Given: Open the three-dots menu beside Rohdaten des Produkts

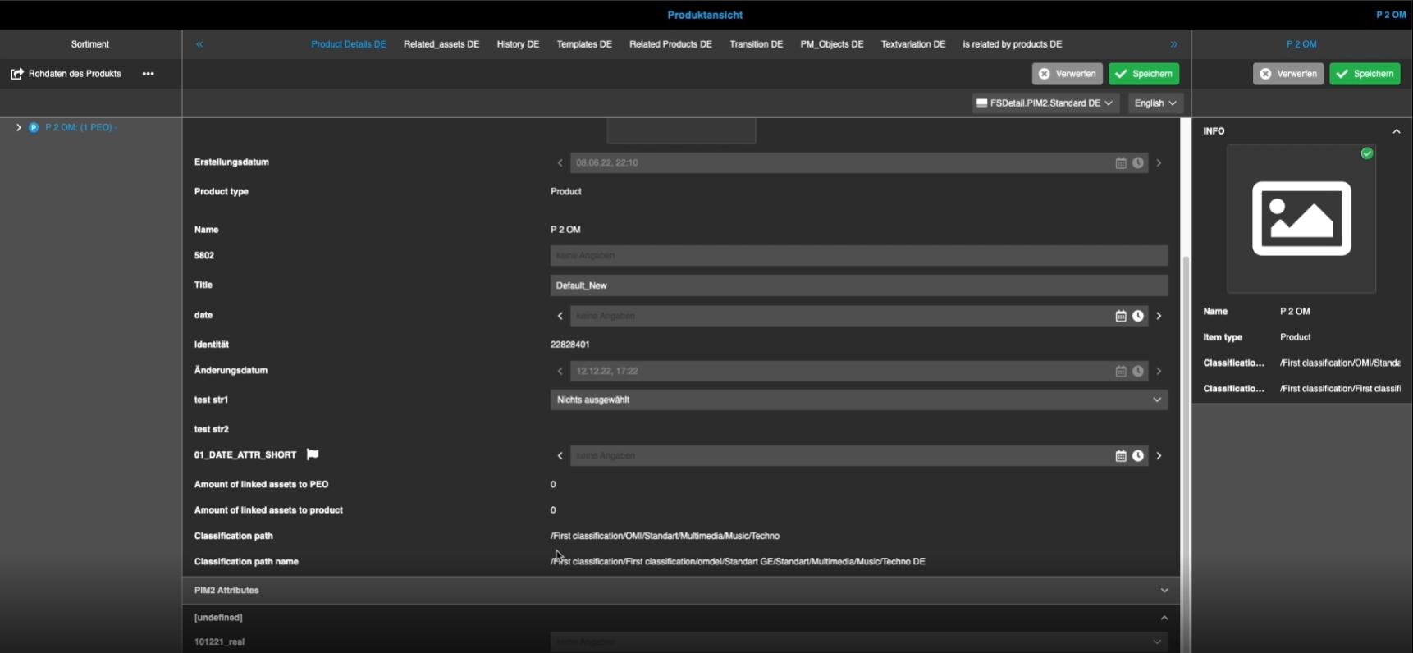Looking at the screenshot, I should (148, 74).
